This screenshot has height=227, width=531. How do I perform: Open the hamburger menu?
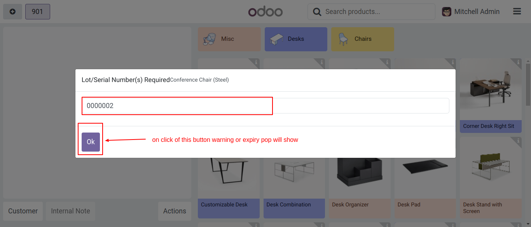(x=517, y=11)
